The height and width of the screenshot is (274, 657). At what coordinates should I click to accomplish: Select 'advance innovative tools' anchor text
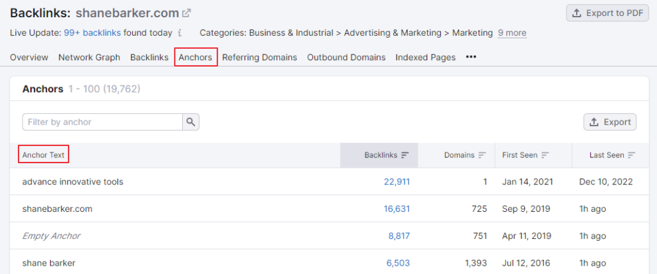tap(73, 182)
